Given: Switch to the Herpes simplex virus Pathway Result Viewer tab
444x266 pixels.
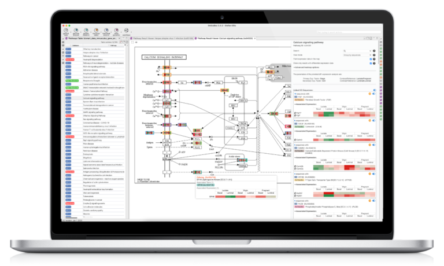Looking at the screenshot, I should [162, 38].
